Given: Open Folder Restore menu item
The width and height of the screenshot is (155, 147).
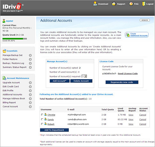Looking at the screenshot, I should pyautogui.click(x=10, y=59).
